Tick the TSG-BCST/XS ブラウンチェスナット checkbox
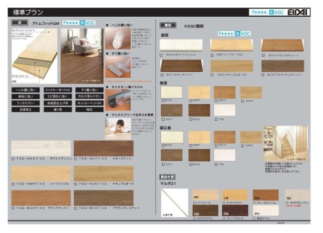323x233 pixels. pyautogui.click(x=75, y=208)
